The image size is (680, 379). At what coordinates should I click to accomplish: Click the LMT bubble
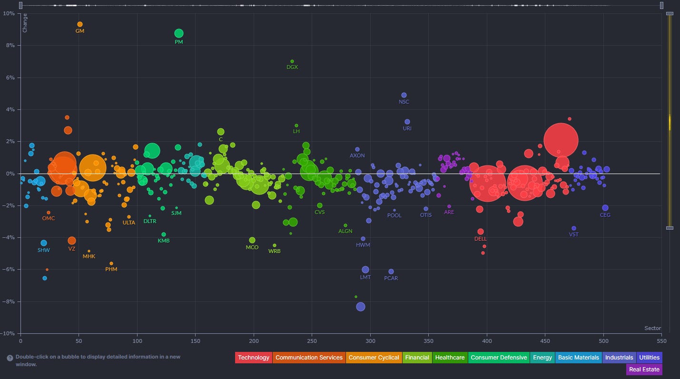365,270
